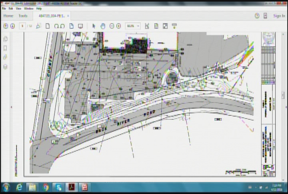Open the Edit menu
Screen dimensions: 288x194
coord(11,8)
